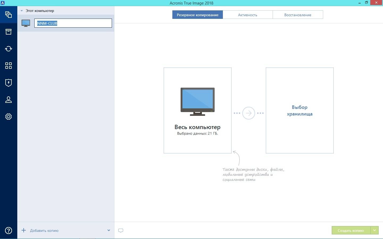Viewport: 383px width, 239px height.
Task: Click the 'Этот компьютер' label
Action: (40, 11)
